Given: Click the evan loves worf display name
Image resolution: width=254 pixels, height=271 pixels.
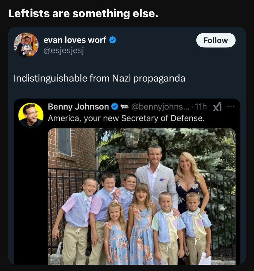Looking at the screenshot, I should (75, 40).
